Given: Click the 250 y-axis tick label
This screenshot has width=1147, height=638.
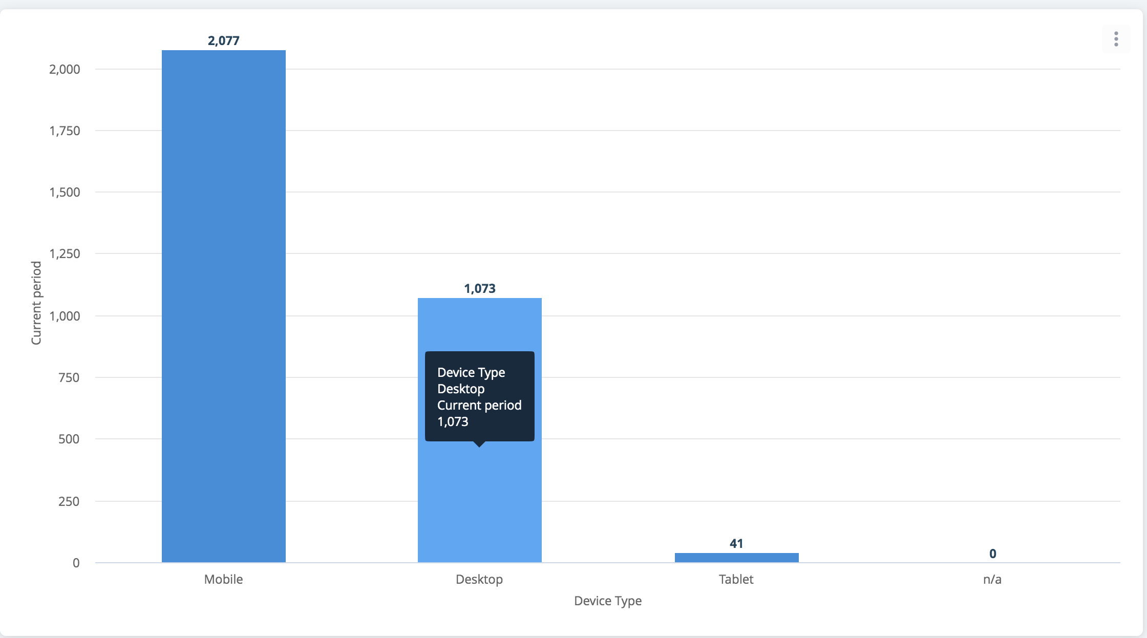Looking at the screenshot, I should (69, 501).
